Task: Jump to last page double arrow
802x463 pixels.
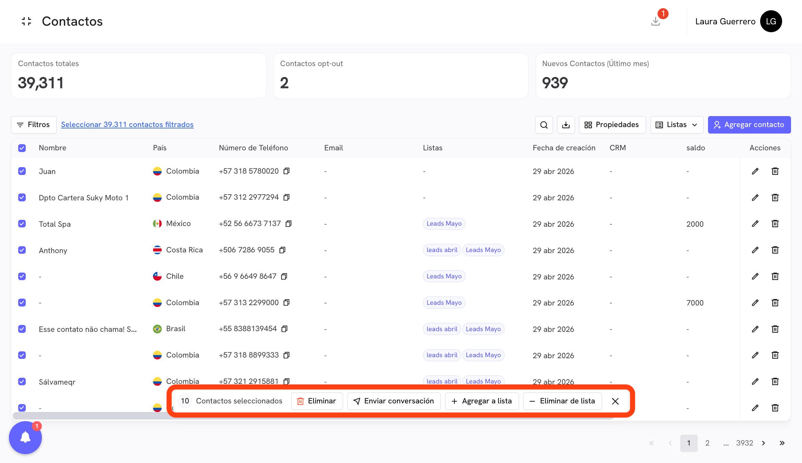Action: tap(782, 443)
